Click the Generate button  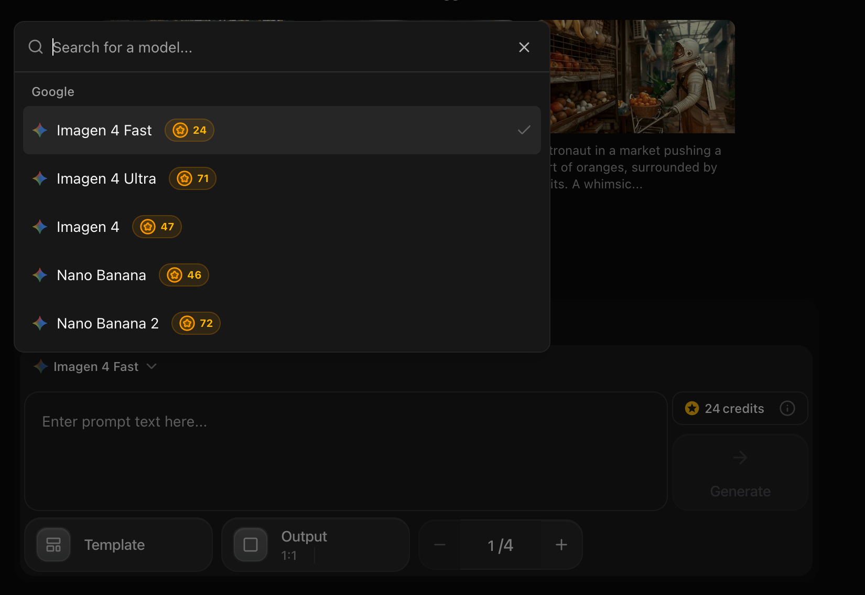click(x=740, y=473)
